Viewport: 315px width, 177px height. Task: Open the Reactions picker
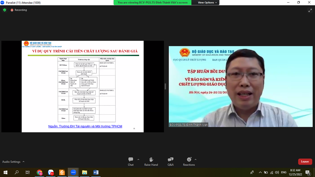(189, 162)
